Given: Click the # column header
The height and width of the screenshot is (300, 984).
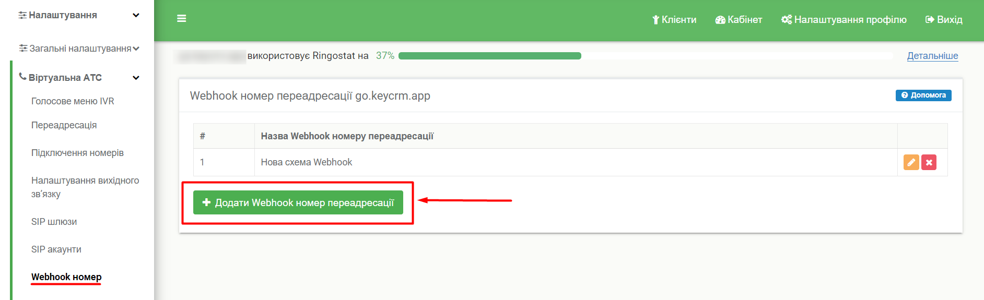Looking at the screenshot, I should [224, 136].
